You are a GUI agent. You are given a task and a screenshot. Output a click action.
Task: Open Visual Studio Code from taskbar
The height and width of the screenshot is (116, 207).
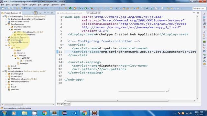(75, 113)
